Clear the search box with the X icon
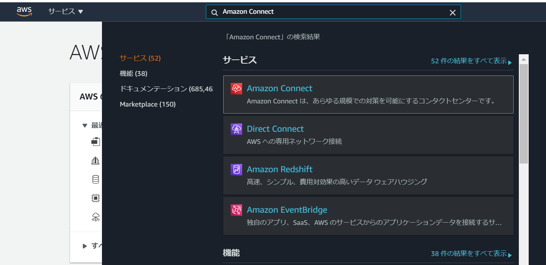Image resolution: width=546 pixels, height=265 pixels. (453, 12)
